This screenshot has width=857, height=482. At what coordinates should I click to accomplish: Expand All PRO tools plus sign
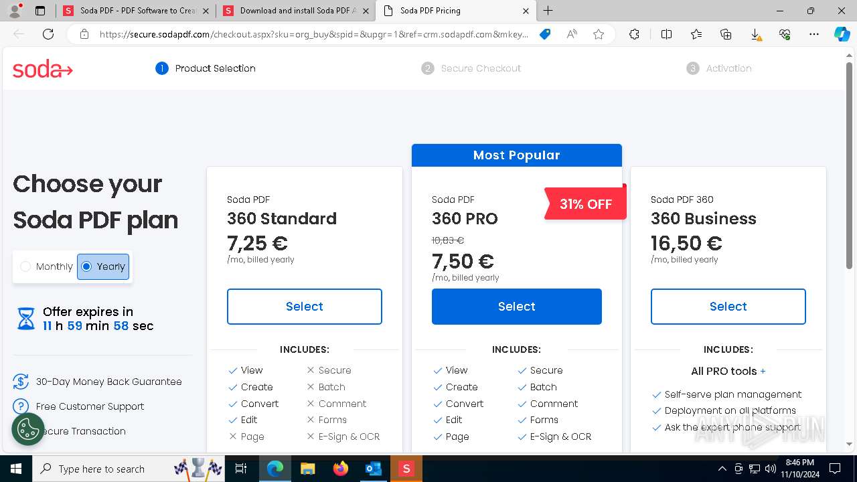point(763,371)
